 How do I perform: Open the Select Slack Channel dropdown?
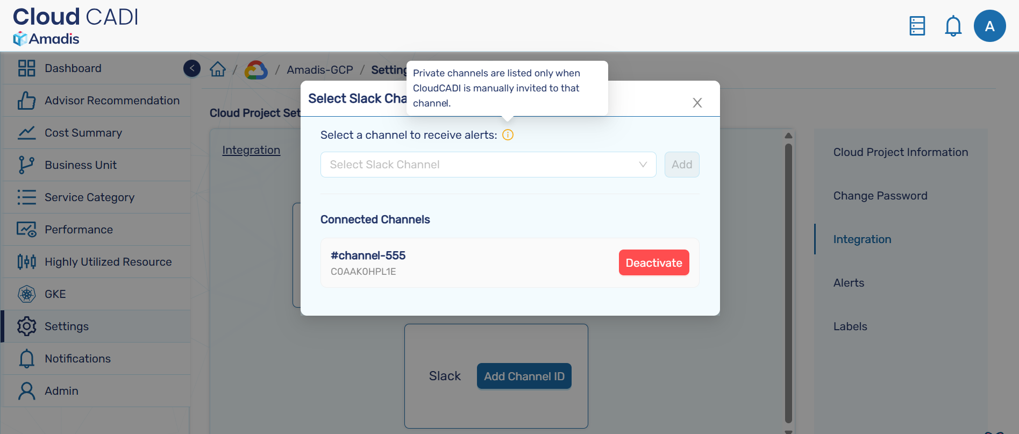pyautogui.click(x=488, y=165)
